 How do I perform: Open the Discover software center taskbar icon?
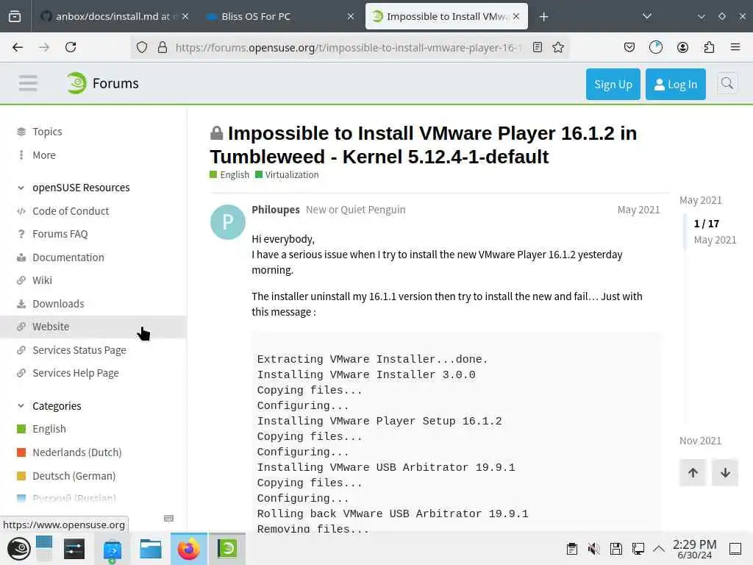(x=112, y=550)
